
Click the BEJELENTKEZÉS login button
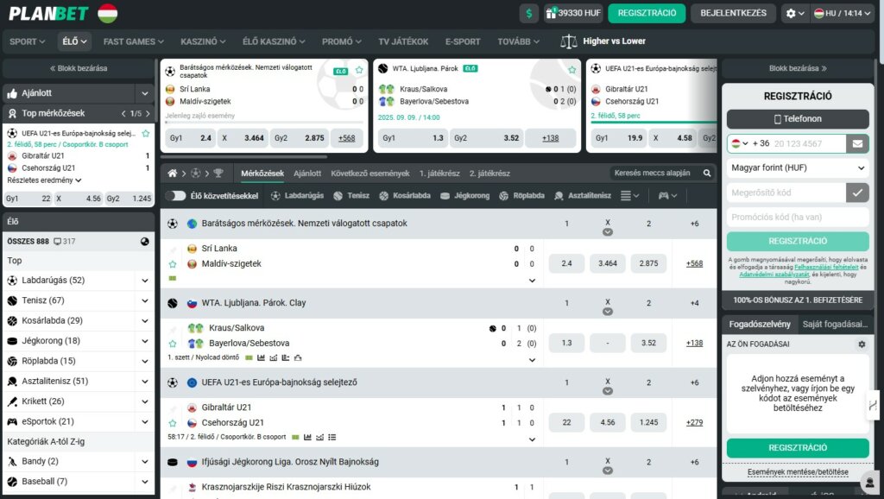pos(734,14)
